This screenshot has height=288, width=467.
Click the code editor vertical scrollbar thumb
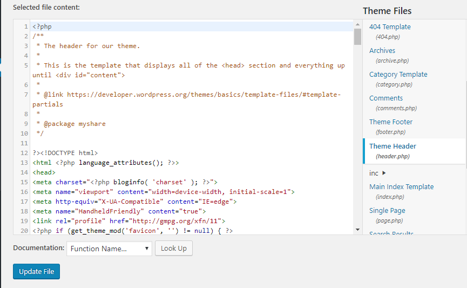357,37
